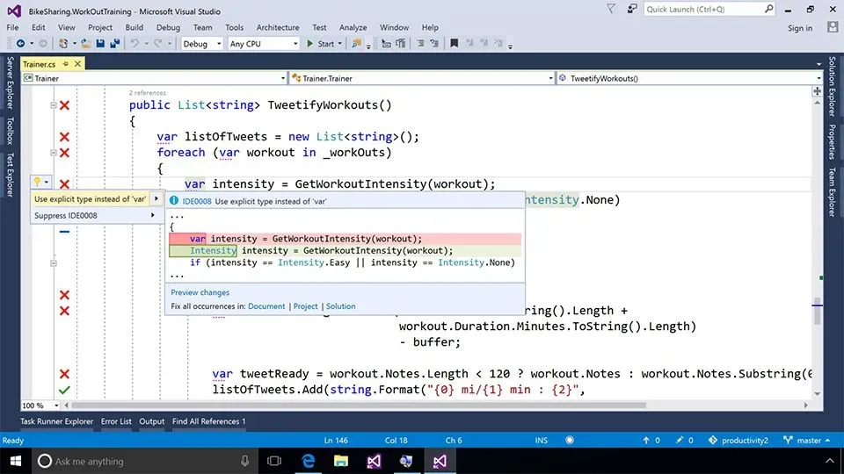
Task: Click the pending changes pencil icon
Action: click(680, 440)
